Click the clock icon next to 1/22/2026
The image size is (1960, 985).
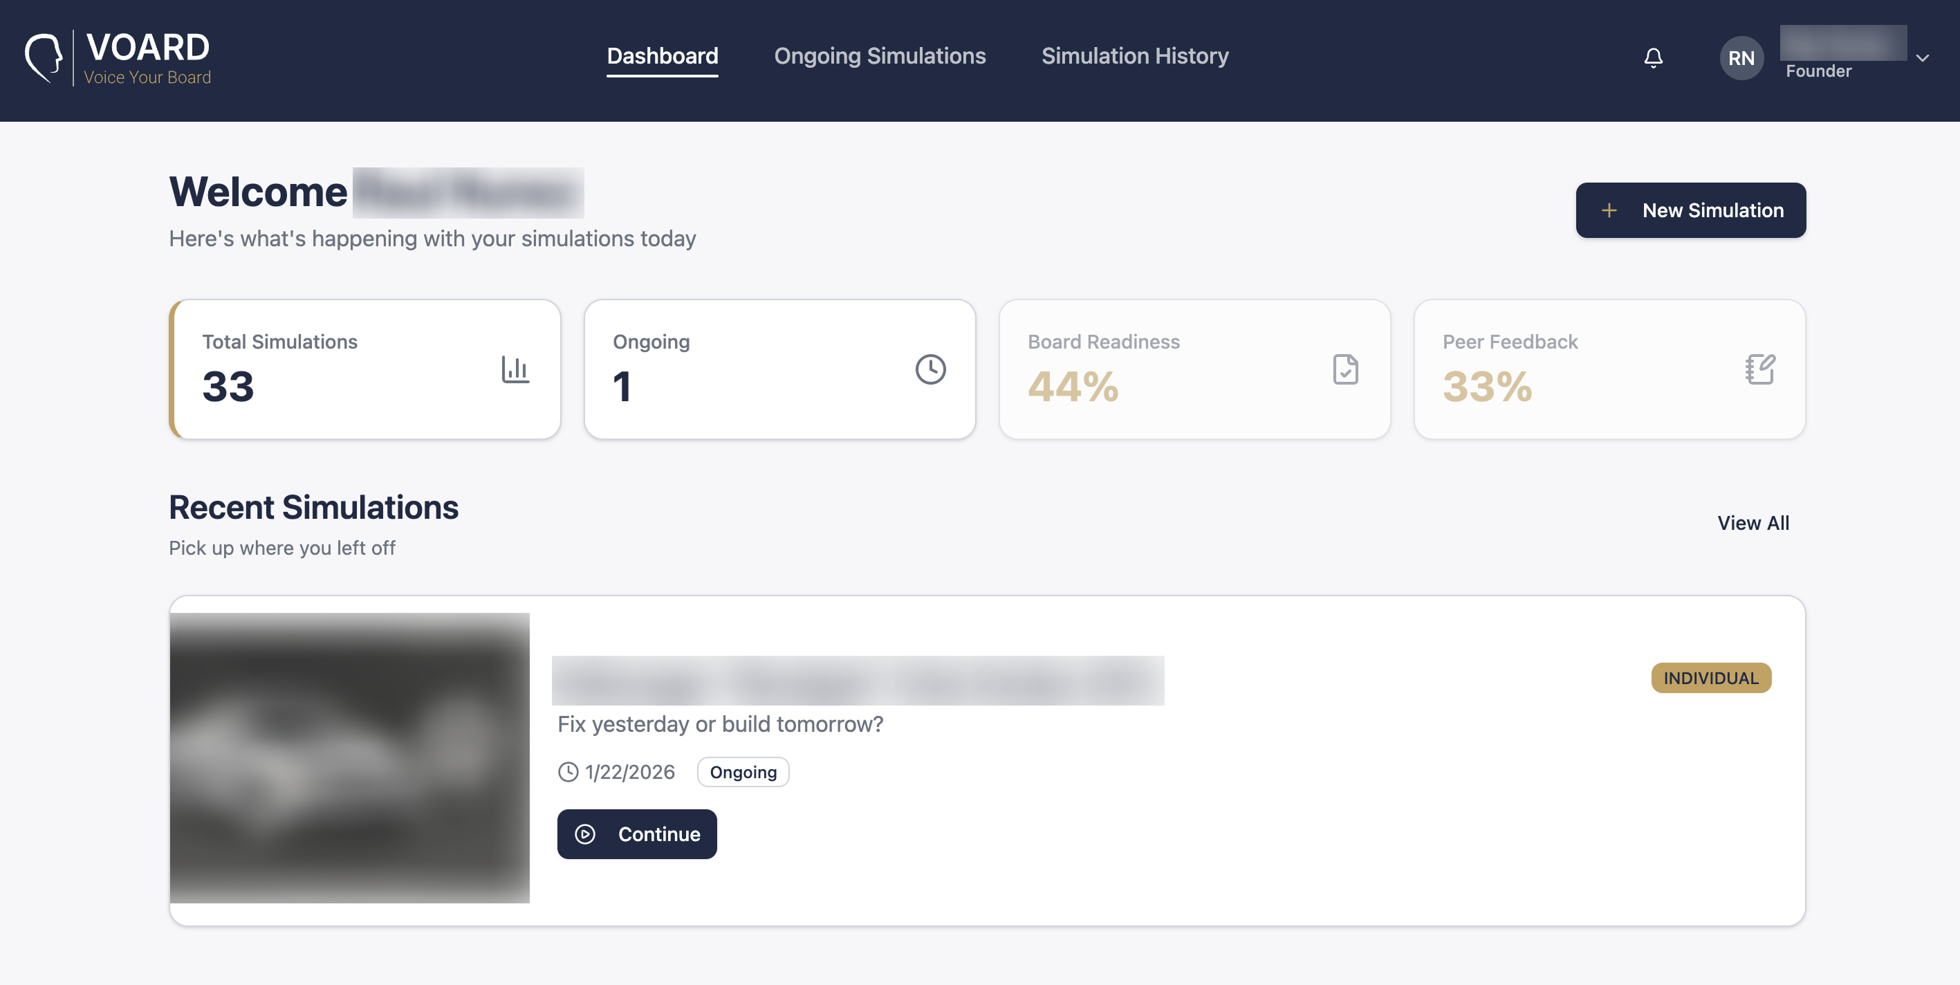tap(568, 771)
